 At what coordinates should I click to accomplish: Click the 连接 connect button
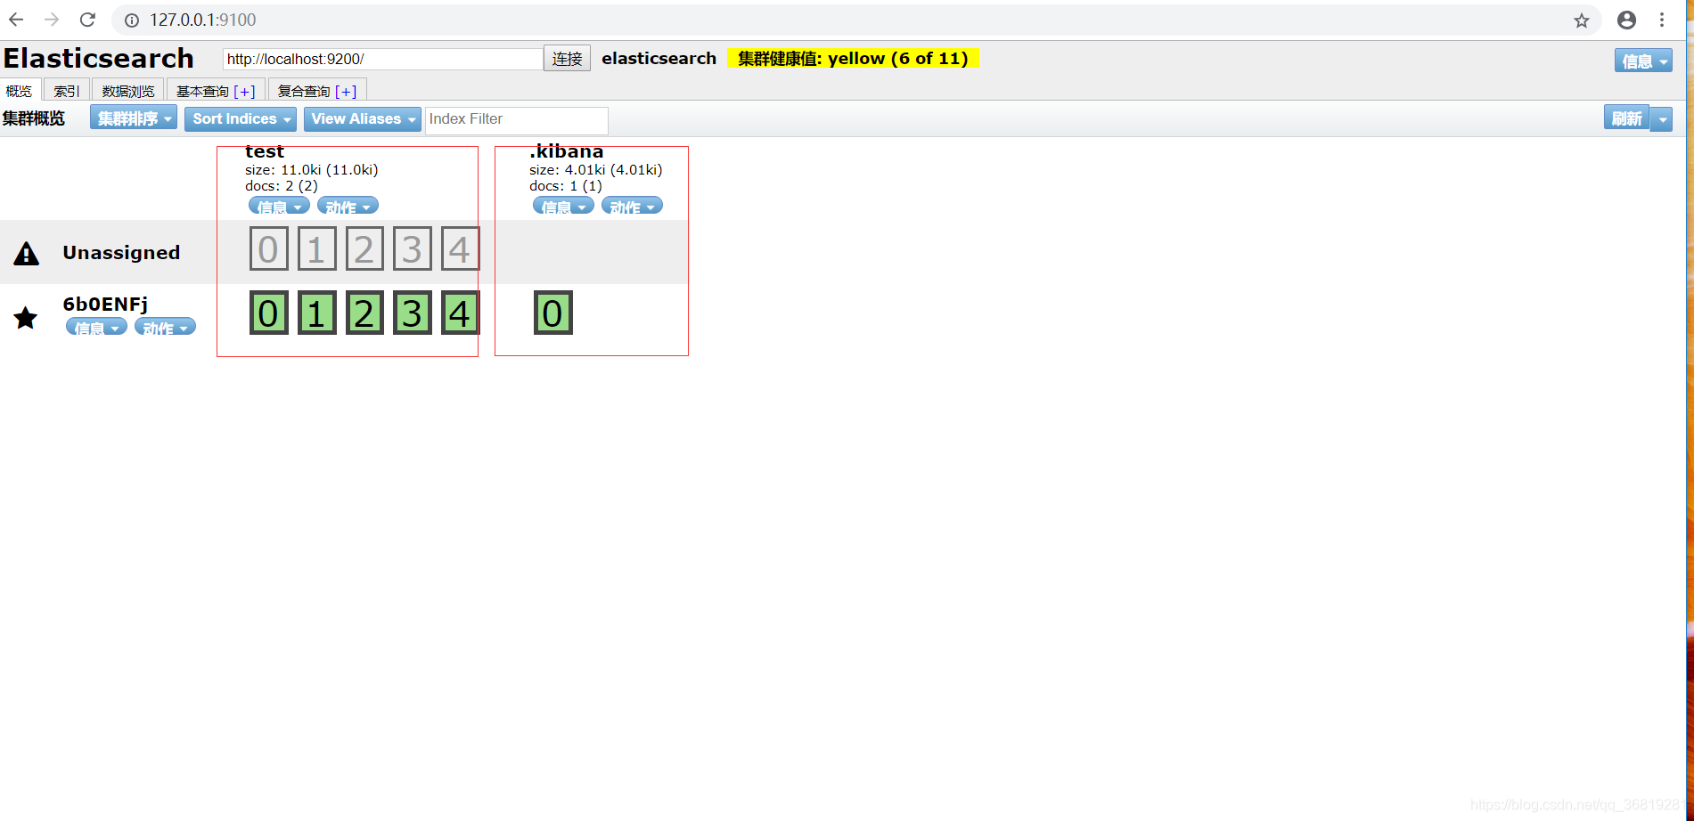coord(567,59)
